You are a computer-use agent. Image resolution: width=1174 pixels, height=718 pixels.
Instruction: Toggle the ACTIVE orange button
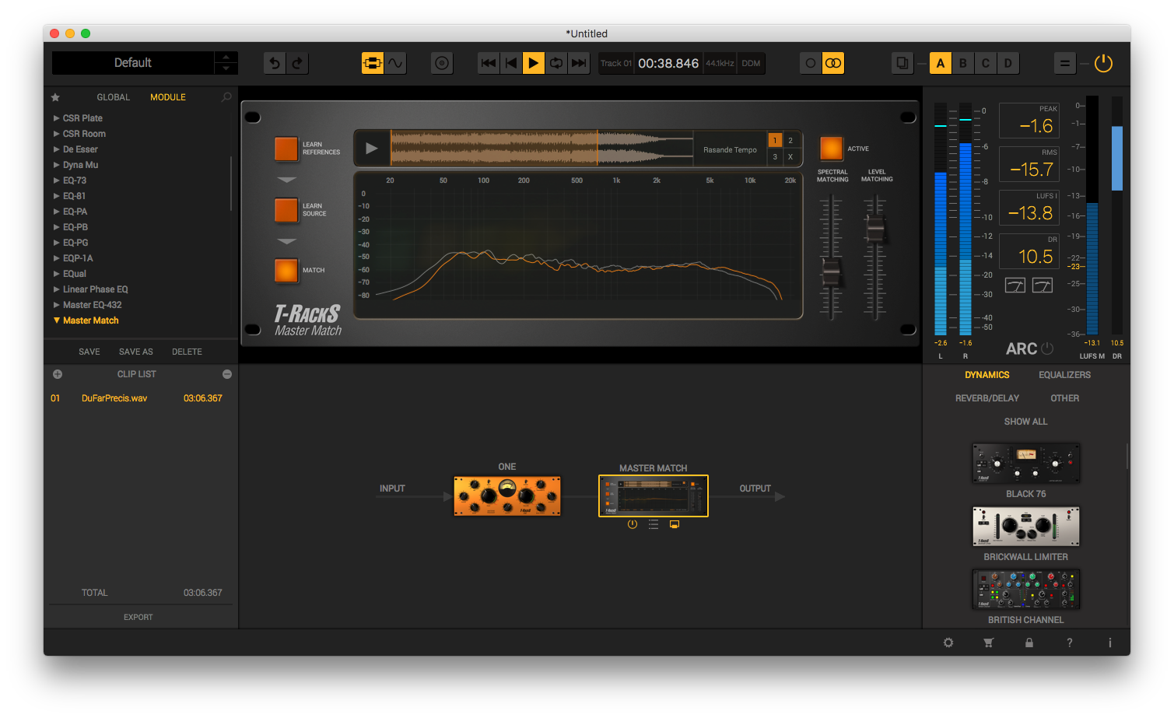tap(832, 149)
